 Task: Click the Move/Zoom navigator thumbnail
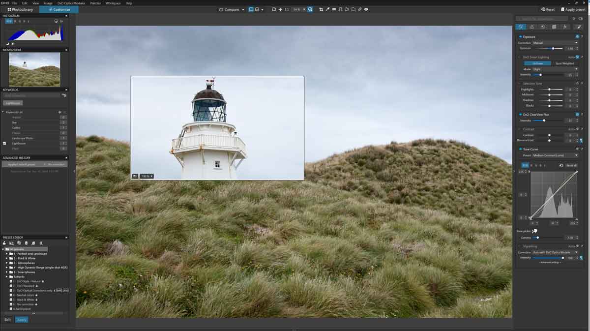(x=34, y=69)
